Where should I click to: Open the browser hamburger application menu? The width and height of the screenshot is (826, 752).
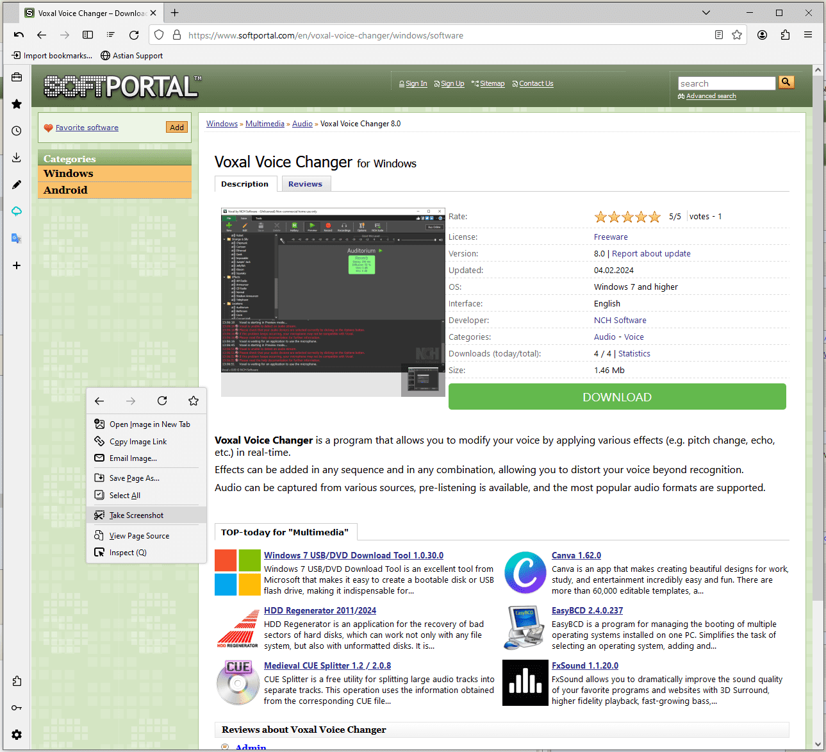[x=808, y=35]
